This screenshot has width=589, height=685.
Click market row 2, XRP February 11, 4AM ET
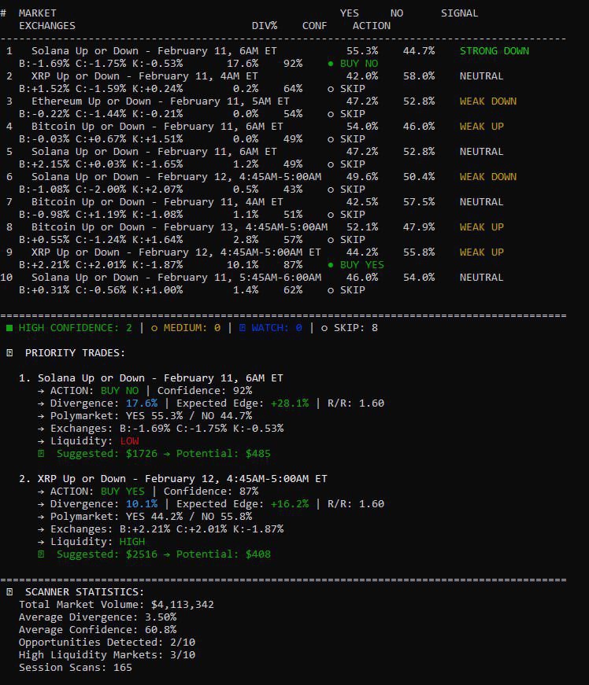[x=144, y=76]
